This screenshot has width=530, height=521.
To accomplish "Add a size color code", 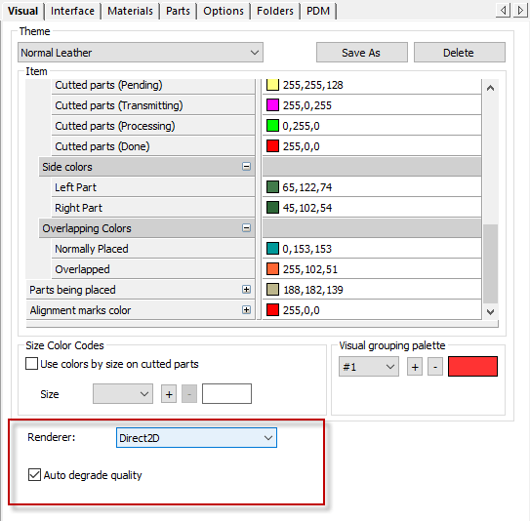I will pos(169,394).
